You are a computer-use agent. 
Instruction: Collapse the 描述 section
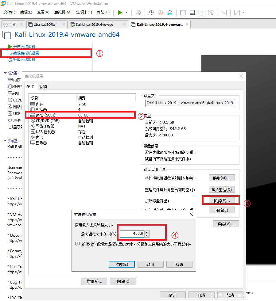tap(5, 141)
